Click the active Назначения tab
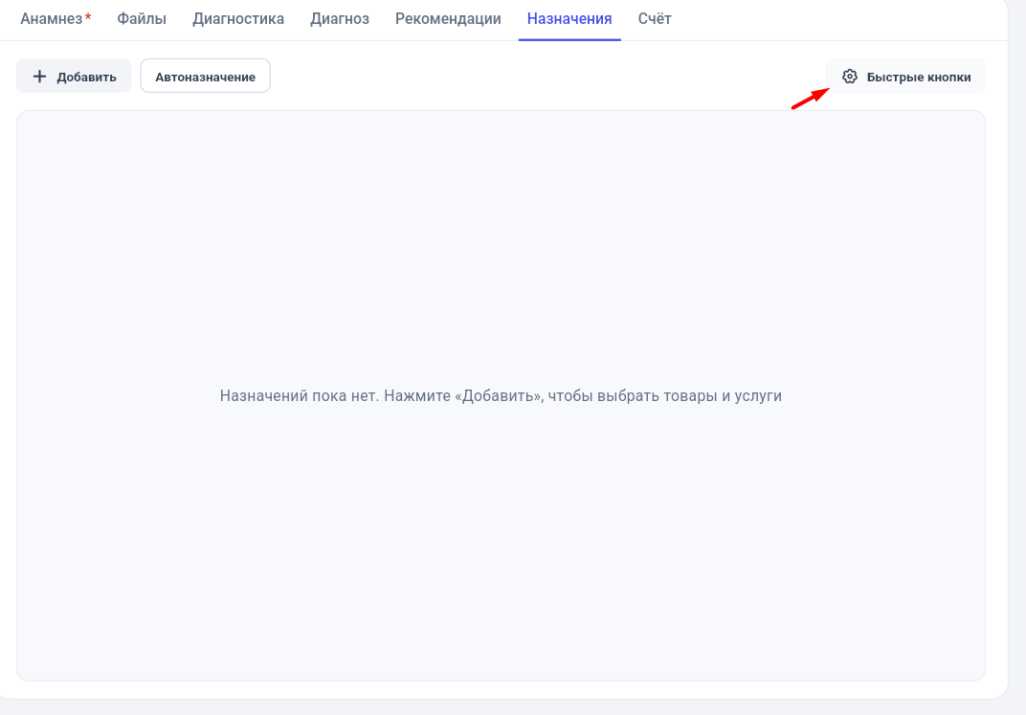1026x715 pixels. coord(569,19)
